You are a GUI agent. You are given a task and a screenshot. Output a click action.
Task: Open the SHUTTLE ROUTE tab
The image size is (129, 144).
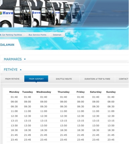(64, 79)
